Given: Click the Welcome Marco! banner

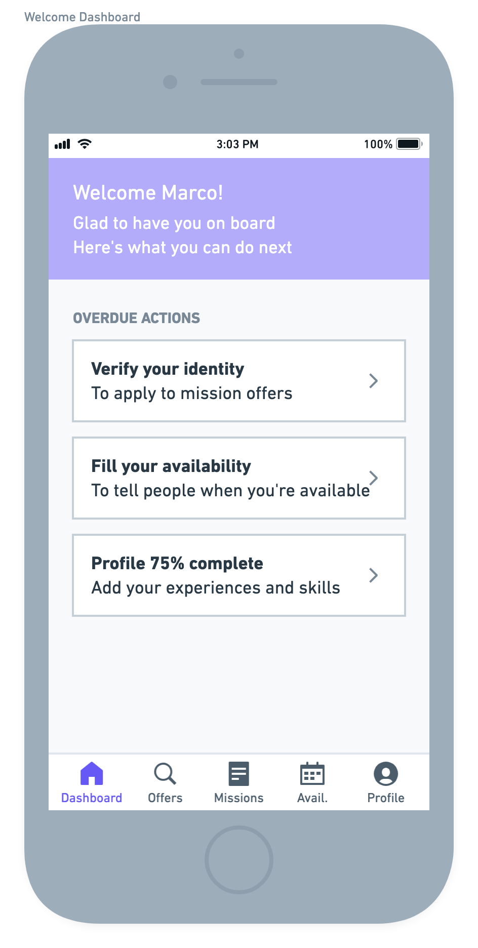Looking at the screenshot, I should 239,219.
